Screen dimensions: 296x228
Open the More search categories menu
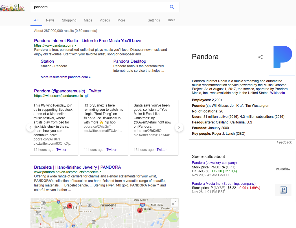pyautogui.click(x=121, y=20)
